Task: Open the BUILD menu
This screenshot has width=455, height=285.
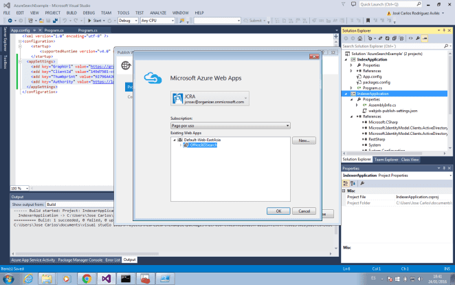Action: click(71, 13)
